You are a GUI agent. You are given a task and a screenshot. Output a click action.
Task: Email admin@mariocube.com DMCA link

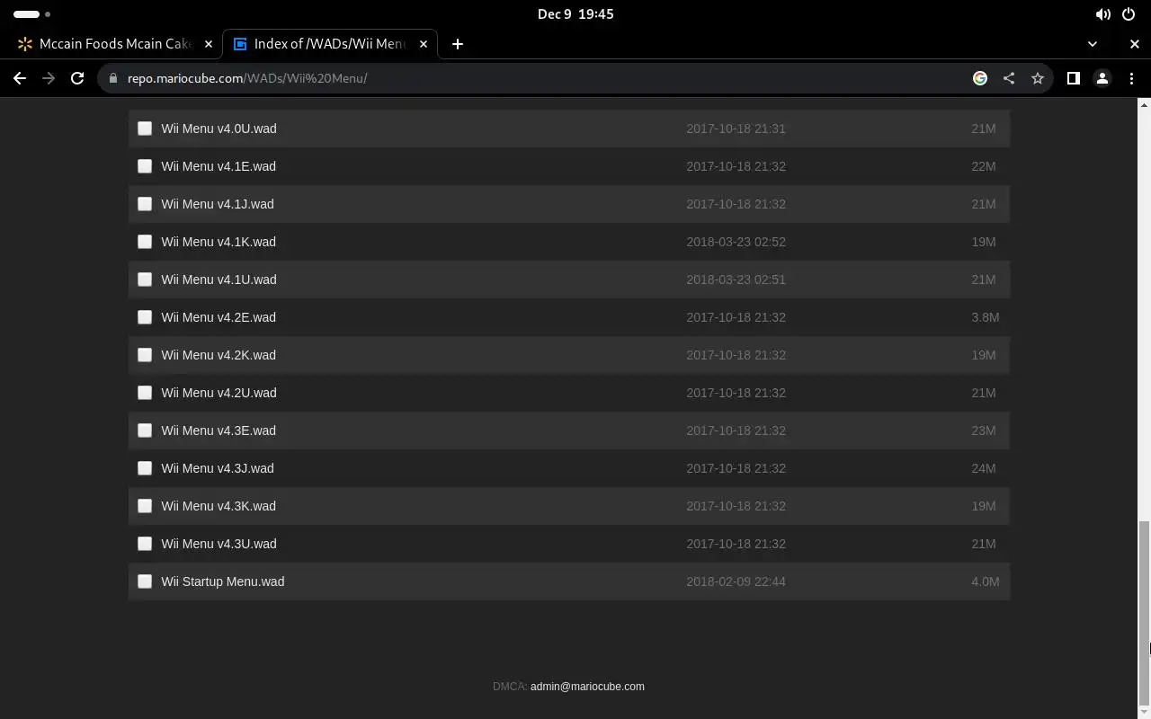pos(587,687)
